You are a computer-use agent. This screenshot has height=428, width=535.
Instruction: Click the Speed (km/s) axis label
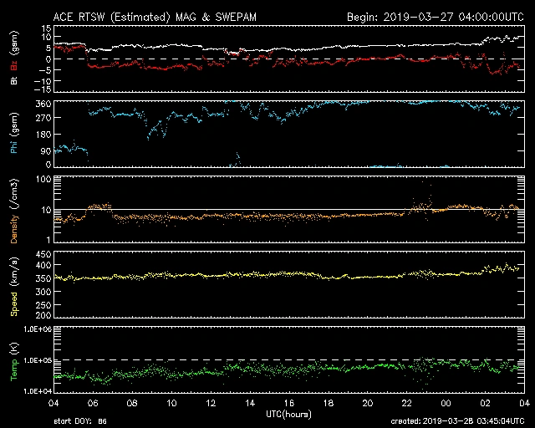pos(13,287)
